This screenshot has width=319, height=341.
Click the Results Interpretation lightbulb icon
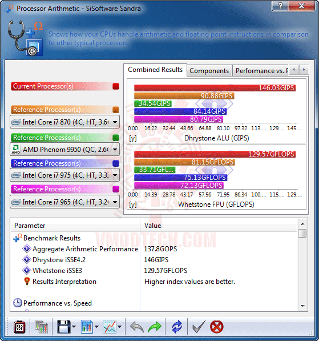point(27,281)
